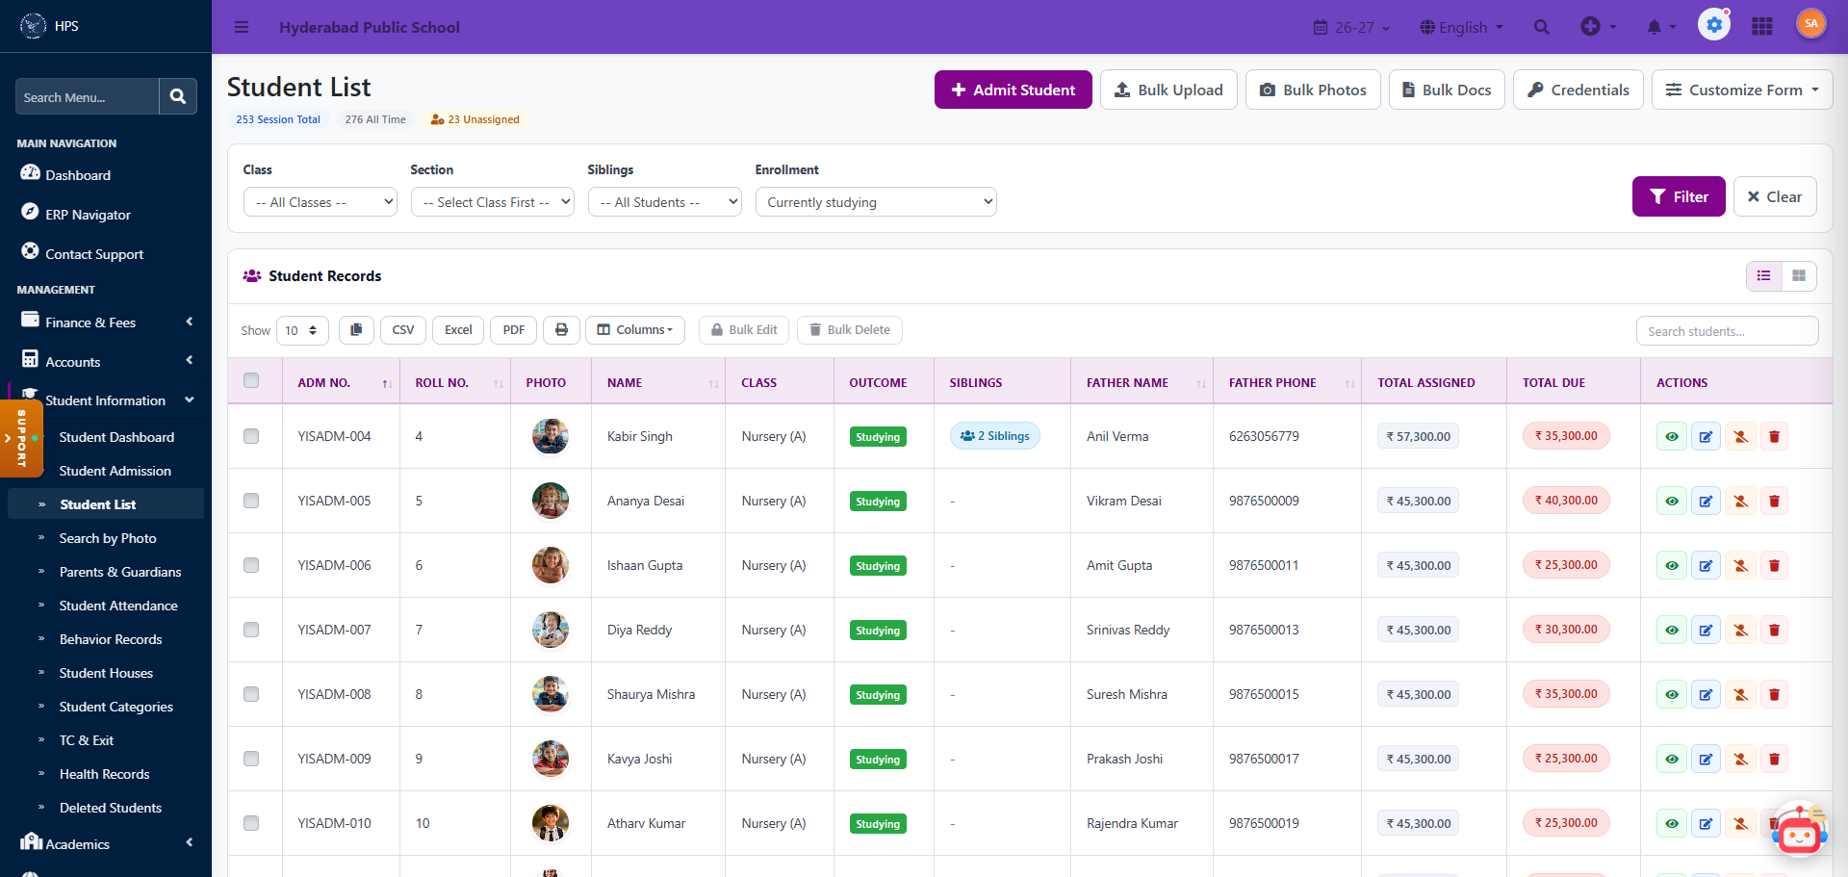Toggle the select-all header checkbox
Viewport: 1848px width, 877px height.
coord(251,380)
